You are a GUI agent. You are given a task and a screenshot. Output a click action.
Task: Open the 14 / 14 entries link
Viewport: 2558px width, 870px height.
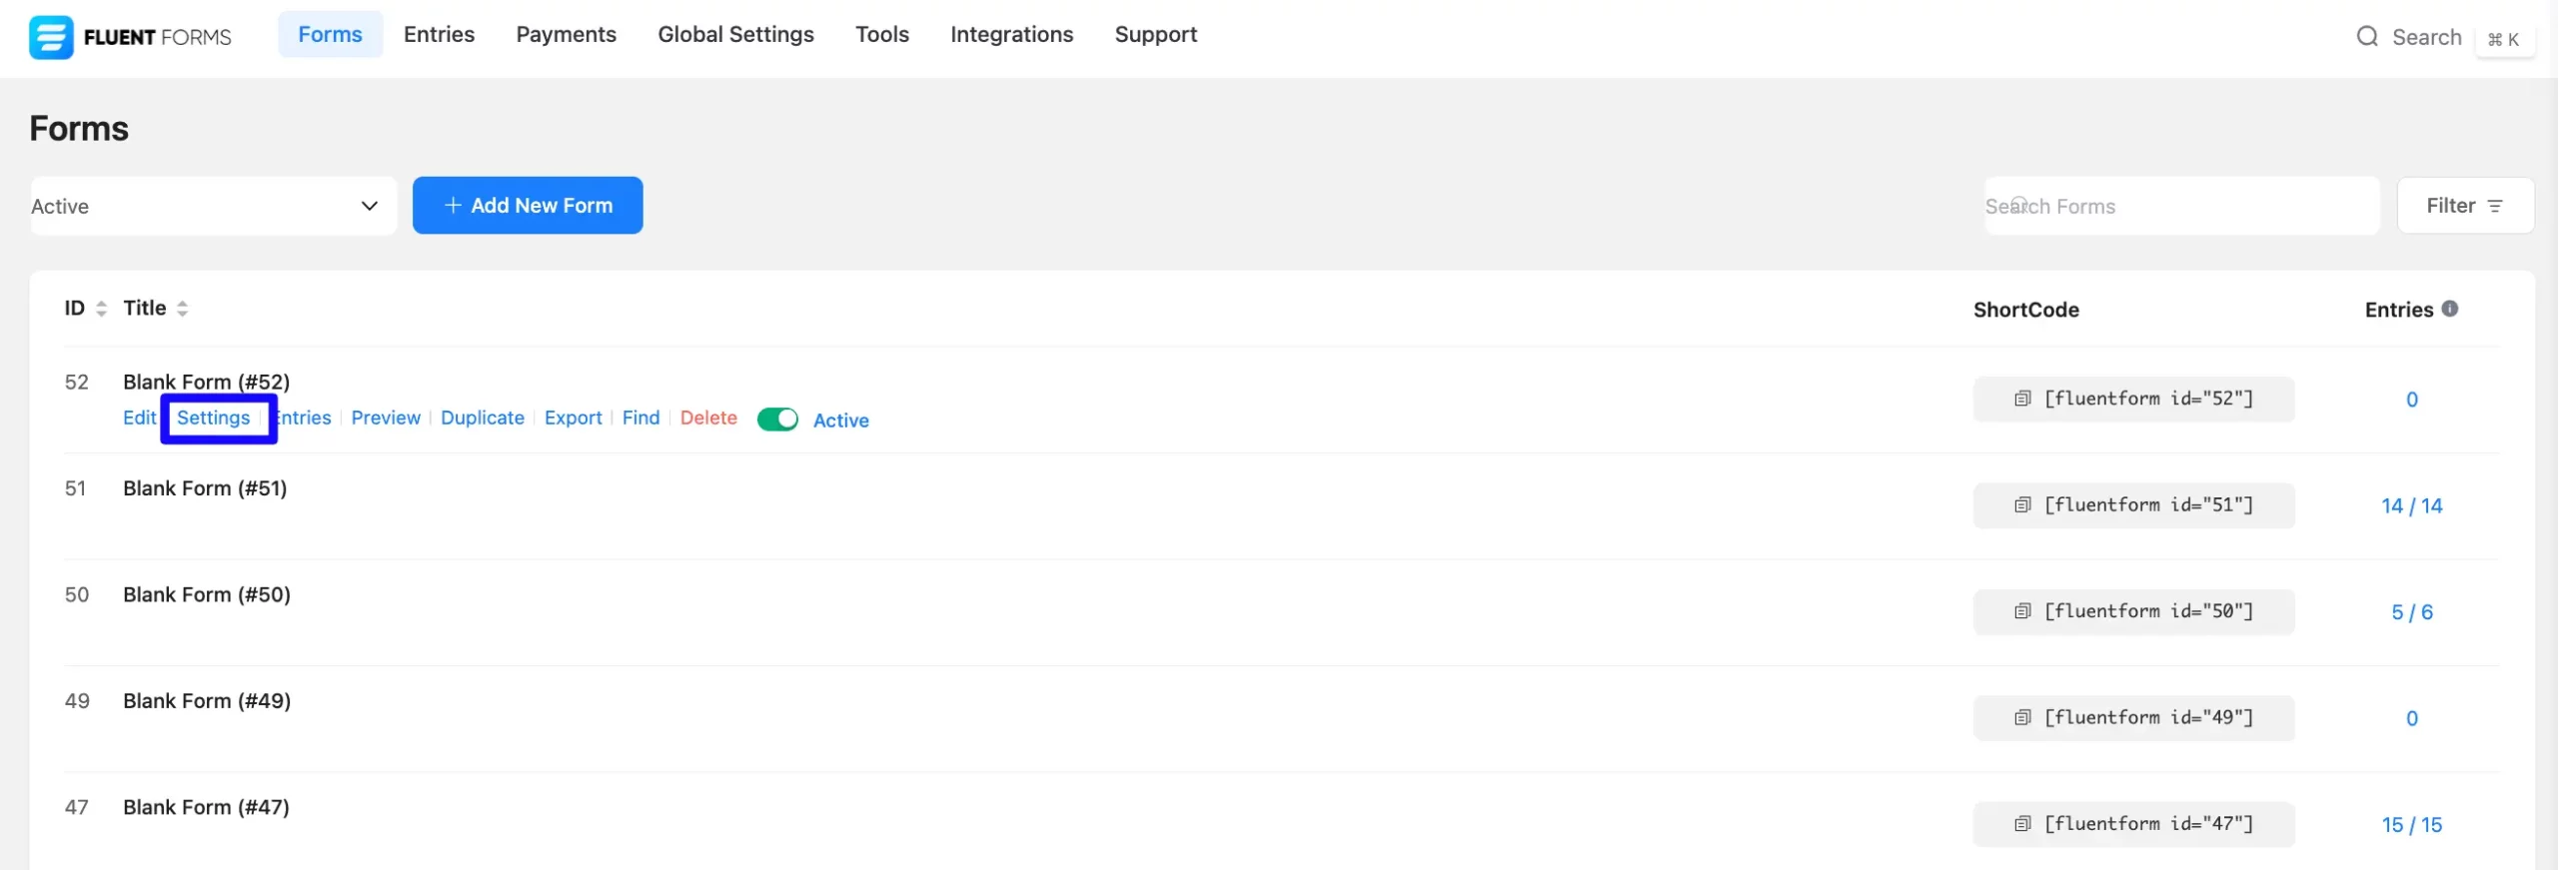pos(2411,506)
